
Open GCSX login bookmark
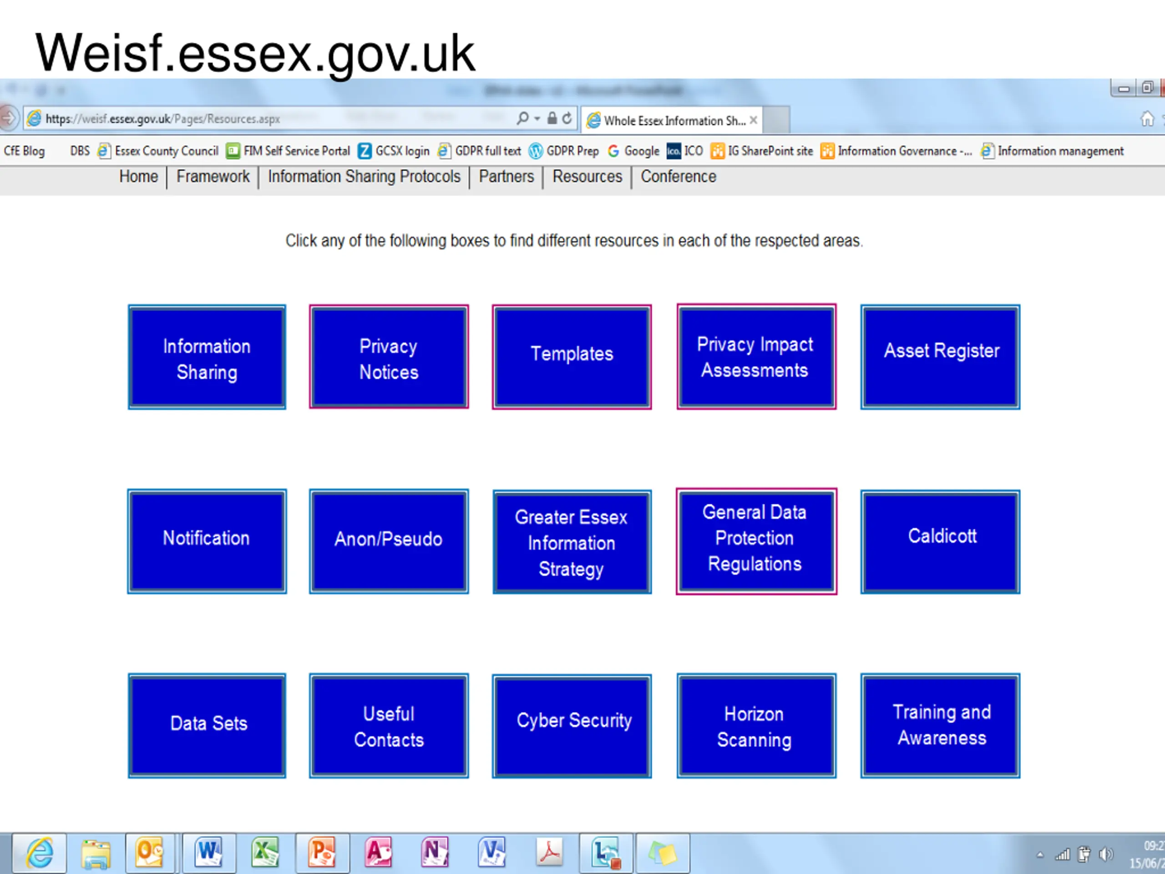click(394, 151)
